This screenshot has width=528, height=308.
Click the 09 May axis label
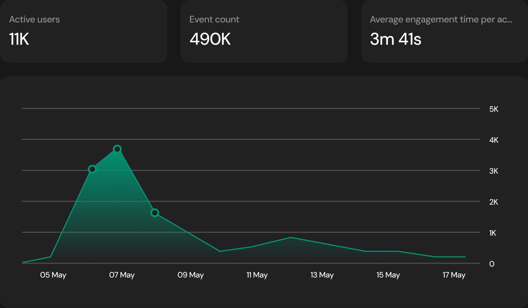tap(191, 275)
